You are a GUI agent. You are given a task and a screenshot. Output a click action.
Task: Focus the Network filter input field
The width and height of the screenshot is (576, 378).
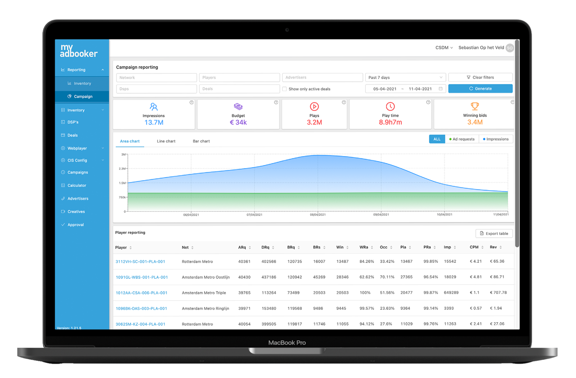tap(156, 77)
